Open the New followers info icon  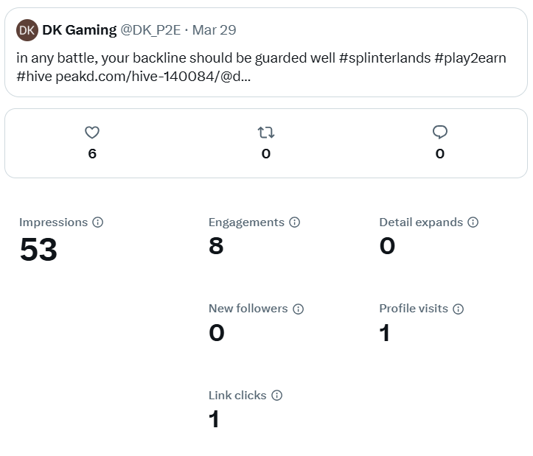point(298,309)
